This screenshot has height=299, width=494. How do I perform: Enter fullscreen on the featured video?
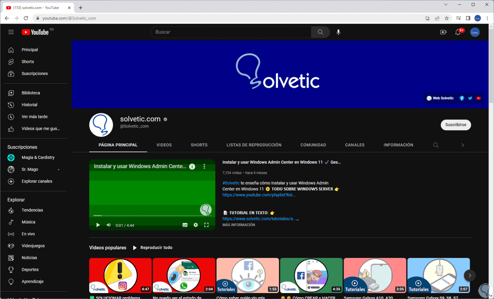click(207, 225)
